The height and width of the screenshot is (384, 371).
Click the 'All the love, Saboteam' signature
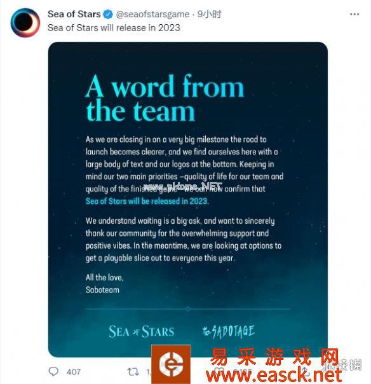tap(104, 284)
